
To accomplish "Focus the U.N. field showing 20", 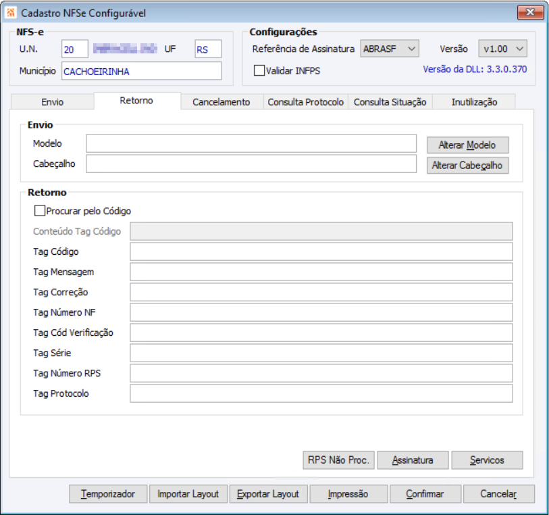I will 74,49.
